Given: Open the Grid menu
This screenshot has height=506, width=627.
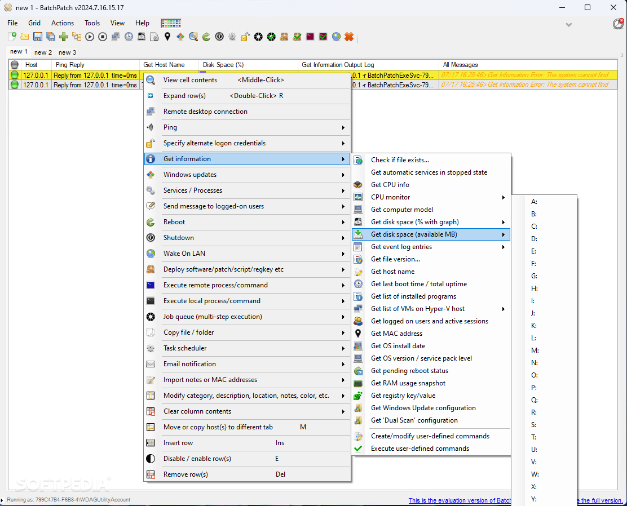Looking at the screenshot, I should 34,23.
